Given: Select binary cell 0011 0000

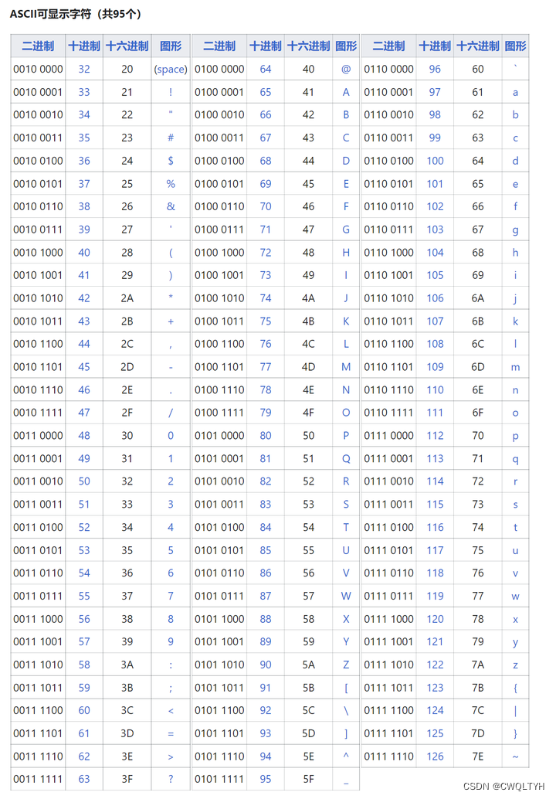Looking at the screenshot, I should click(38, 436).
